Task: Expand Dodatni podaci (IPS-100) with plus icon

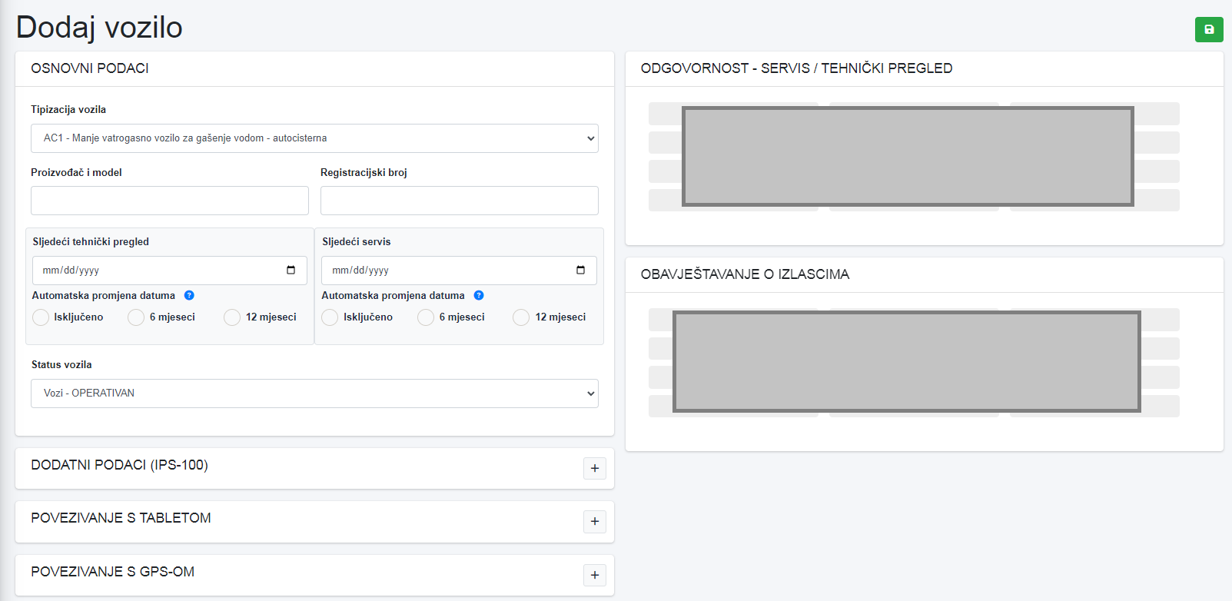Action: tap(594, 468)
